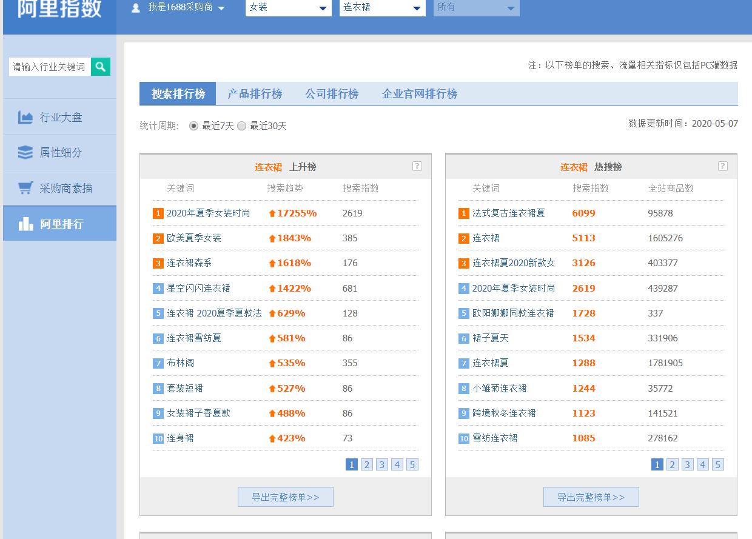Open the 所有 filter dropdown
752x539 pixels.
coord(476,8)
